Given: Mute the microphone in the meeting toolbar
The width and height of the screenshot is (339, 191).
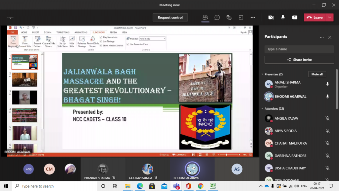Looking at the screenshot, I should pyautogui.click(x=283, y=18).
